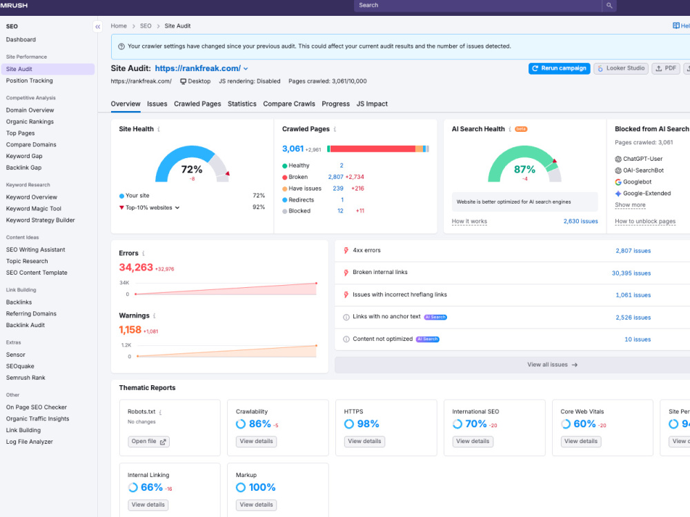
Task: Click the Broken internal links error icon
Action: 346,273
